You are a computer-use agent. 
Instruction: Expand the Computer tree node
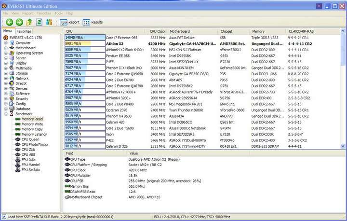click(x=6, y=43)
